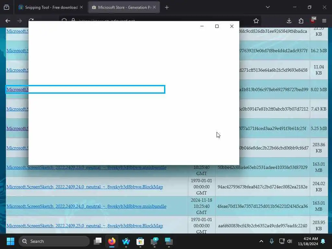Show hidden system tray icons
332x249 pixels.
[x=261, y=241]
